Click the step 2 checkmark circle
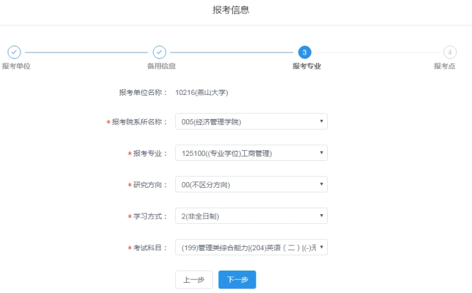 tap(159, 53)
